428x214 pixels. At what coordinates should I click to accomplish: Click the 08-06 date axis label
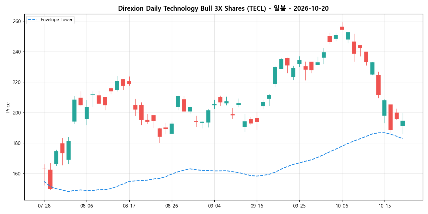[x=87, y=206]
